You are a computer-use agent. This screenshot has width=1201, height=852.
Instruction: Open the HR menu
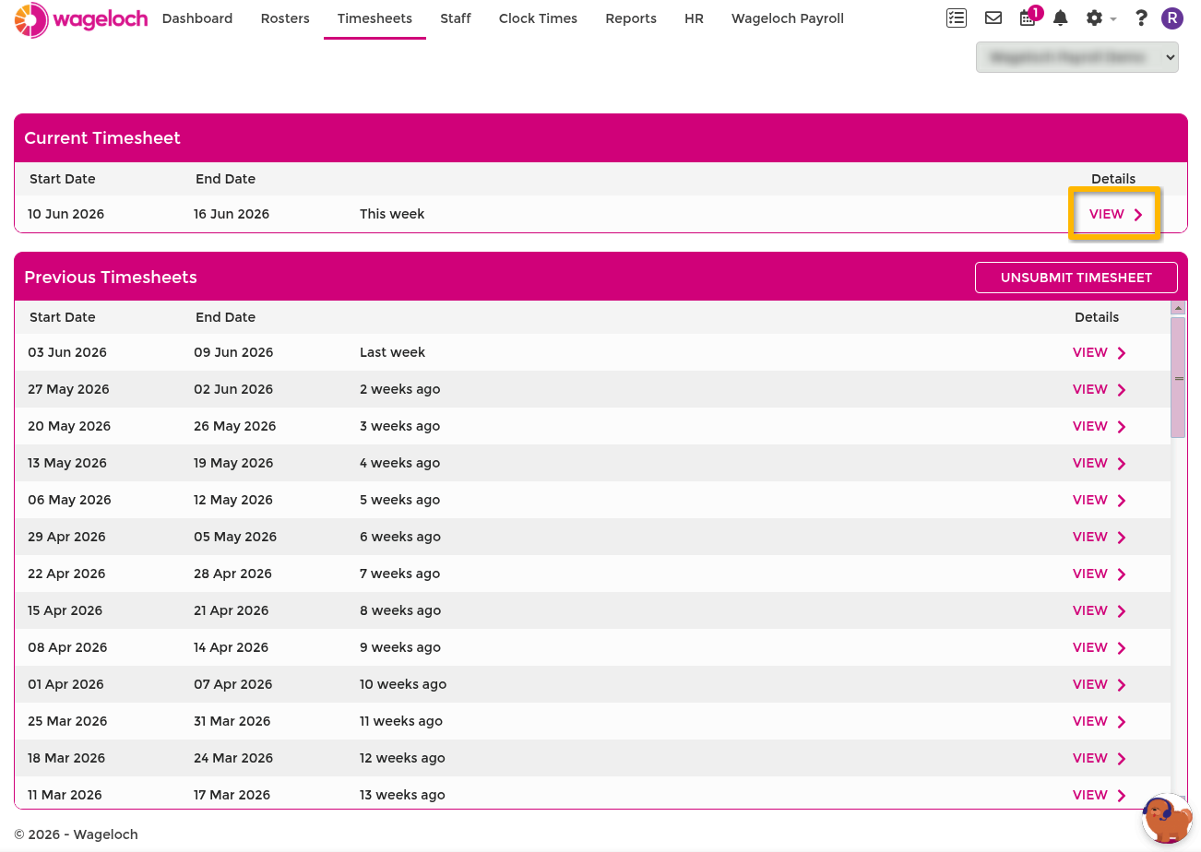[694, 18]
